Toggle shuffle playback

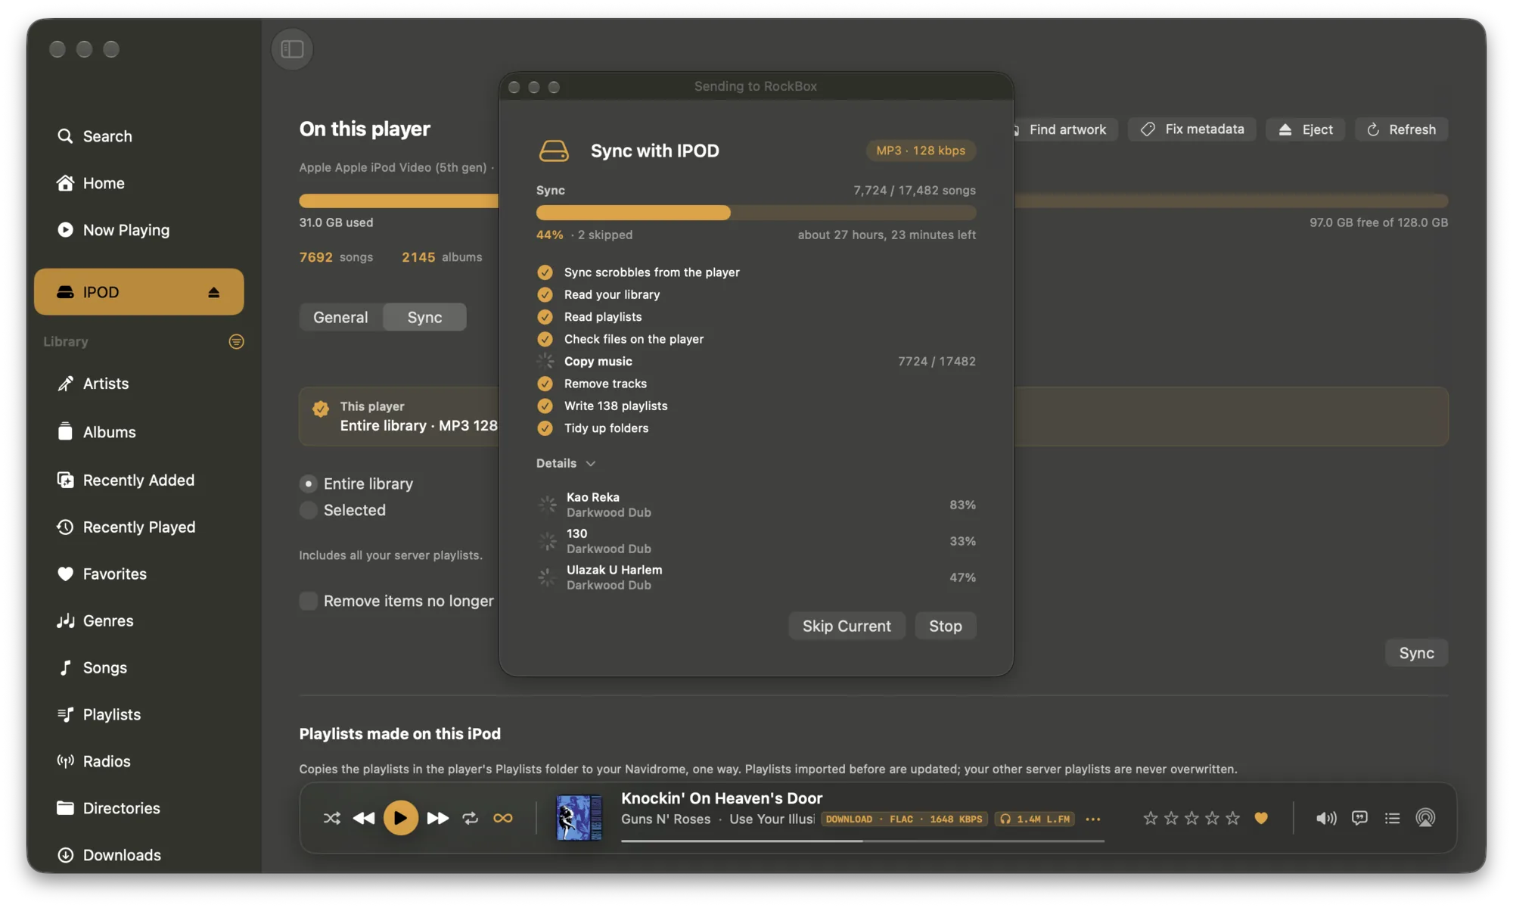tap(332, 819)
